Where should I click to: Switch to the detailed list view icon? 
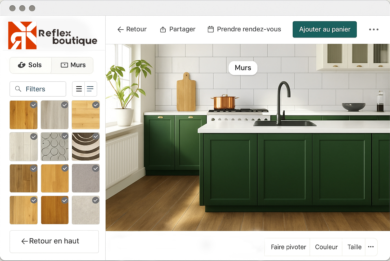[x=91, y=89]
